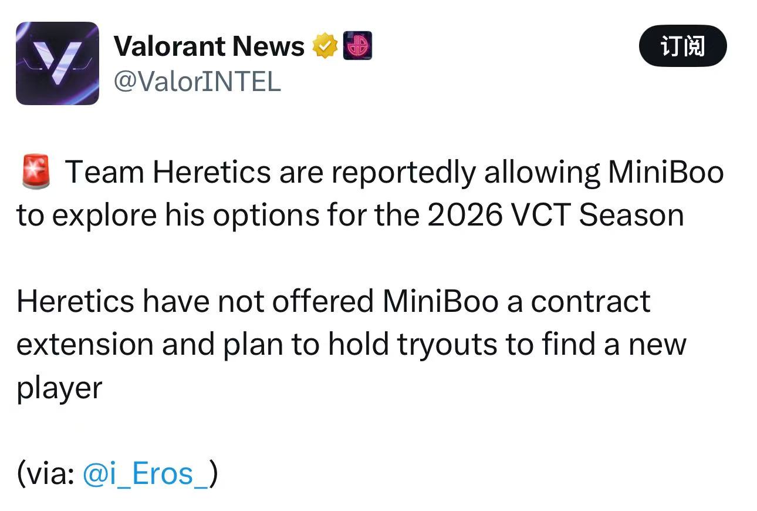The height and width of the screenshot is (511, 757).
Task: Click 'Heretics have not offered' sentence start
Action: point(195,301)
